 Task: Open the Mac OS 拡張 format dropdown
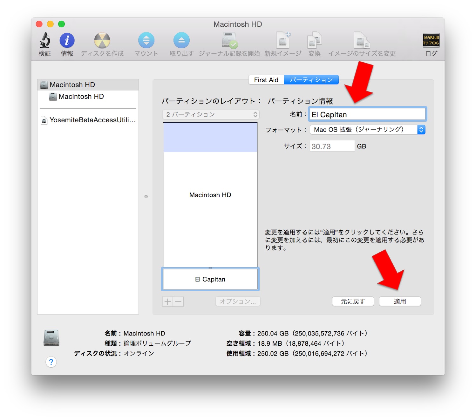click(368, 130)
